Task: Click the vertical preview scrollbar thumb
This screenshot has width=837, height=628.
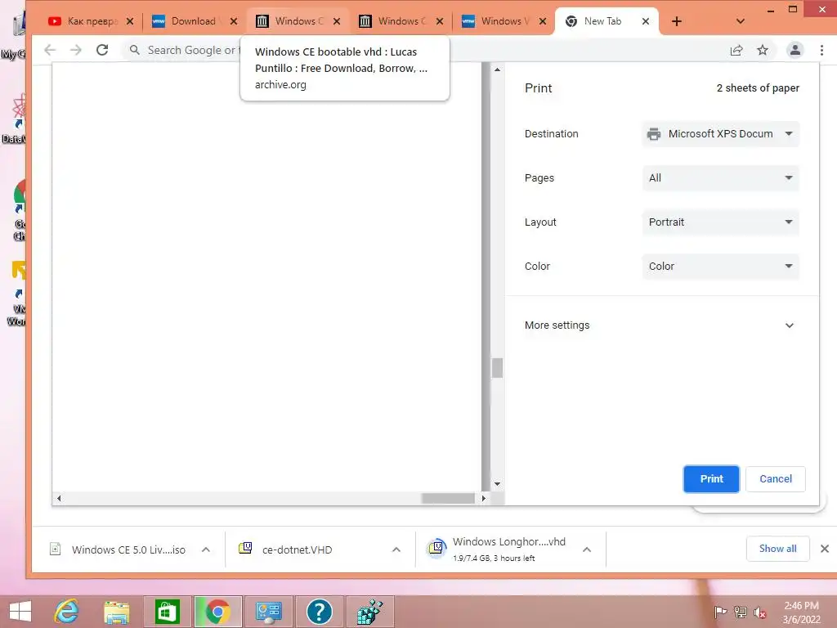Action: coord(497,368)
